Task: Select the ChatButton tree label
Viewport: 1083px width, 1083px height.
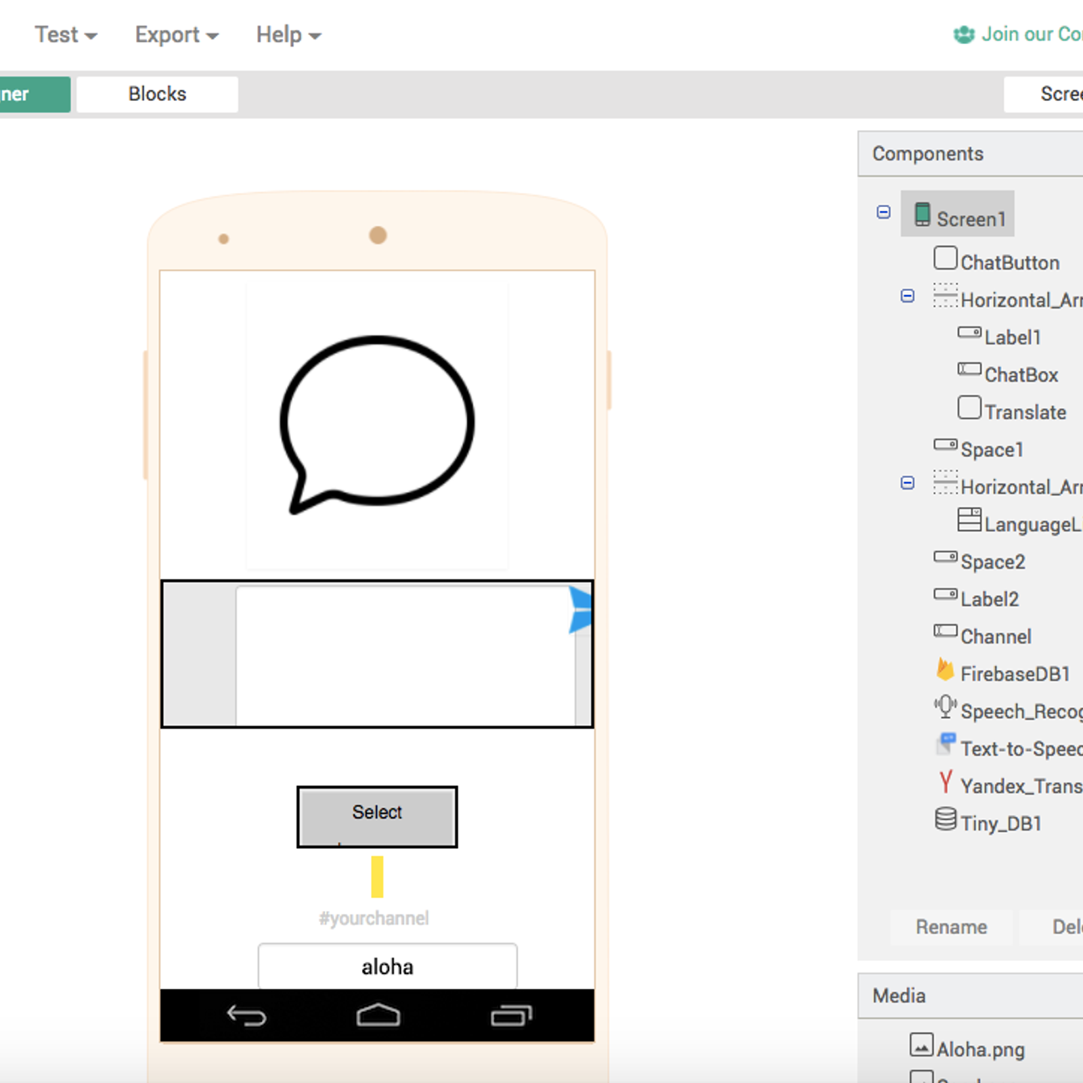Action: 1010,263
